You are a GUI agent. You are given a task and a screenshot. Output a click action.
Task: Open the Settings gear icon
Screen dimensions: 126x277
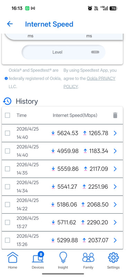113,258
